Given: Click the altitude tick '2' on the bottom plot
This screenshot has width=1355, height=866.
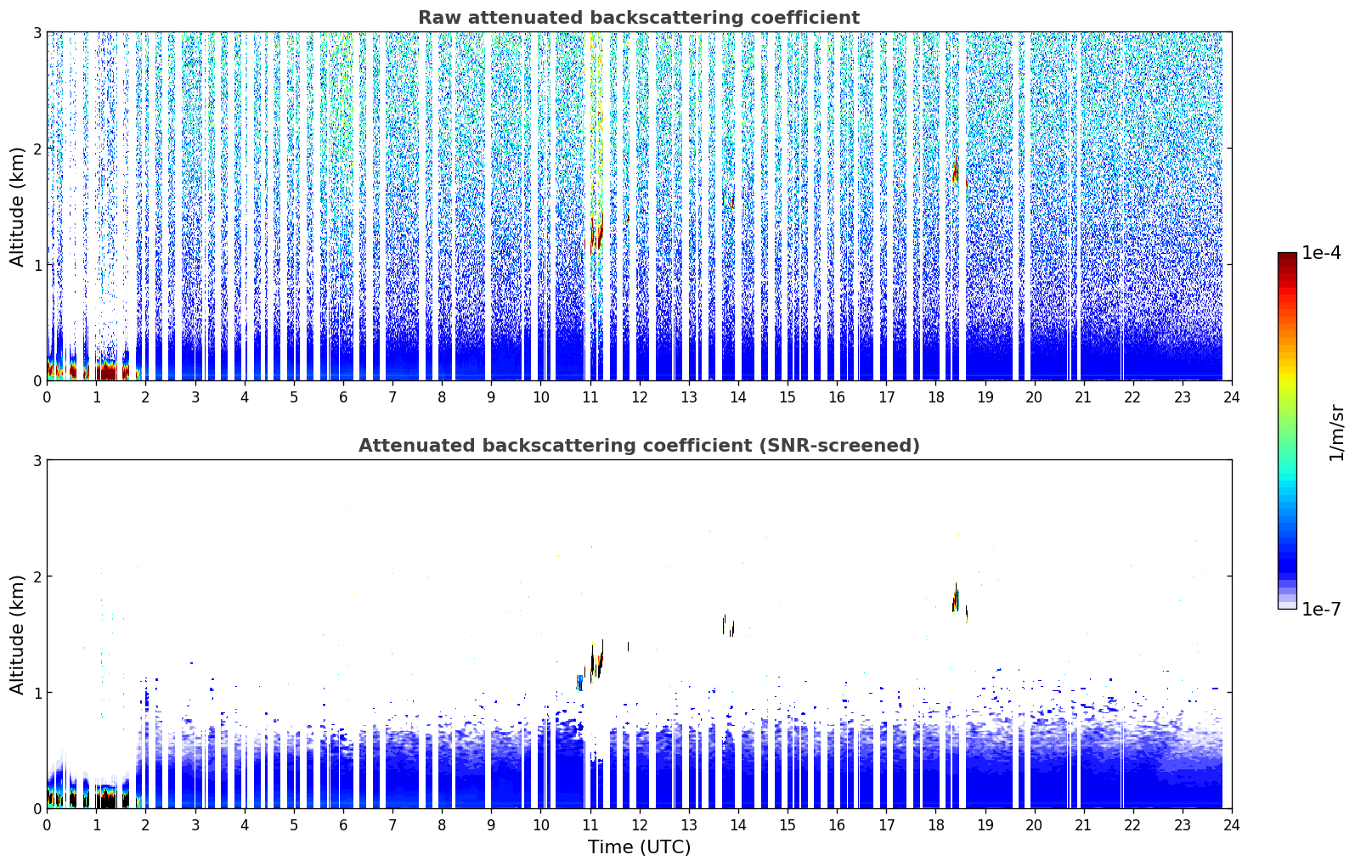Looking at the screenshot, I should pyautogui.click(x=37, y=576).
